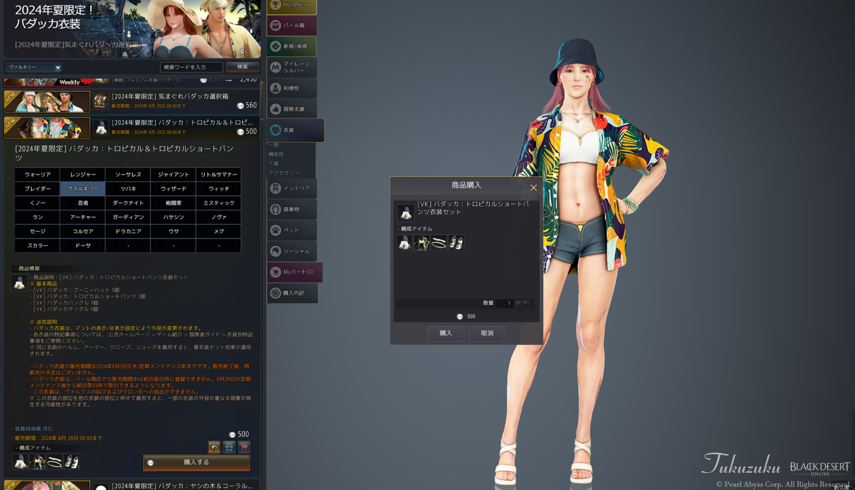The image size is (855, 490).
Task: Click the blue gift icon above 購入する
Action: click(229, 447)
